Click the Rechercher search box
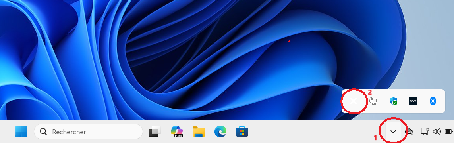454x143 pixels. click(x=88, y=132)
